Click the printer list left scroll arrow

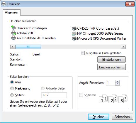point(13,47)
